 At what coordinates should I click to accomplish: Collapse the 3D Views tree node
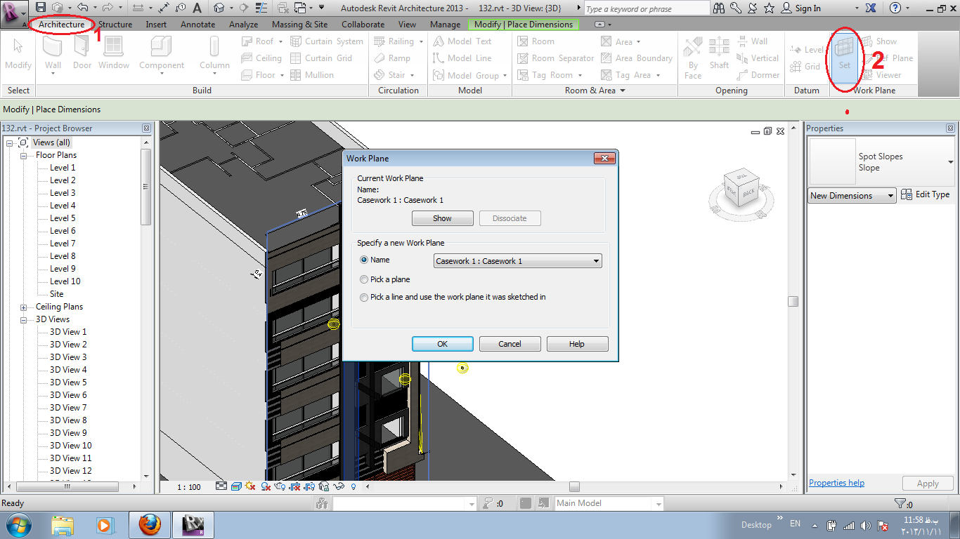pyautogui.click(x=23, y=320)
